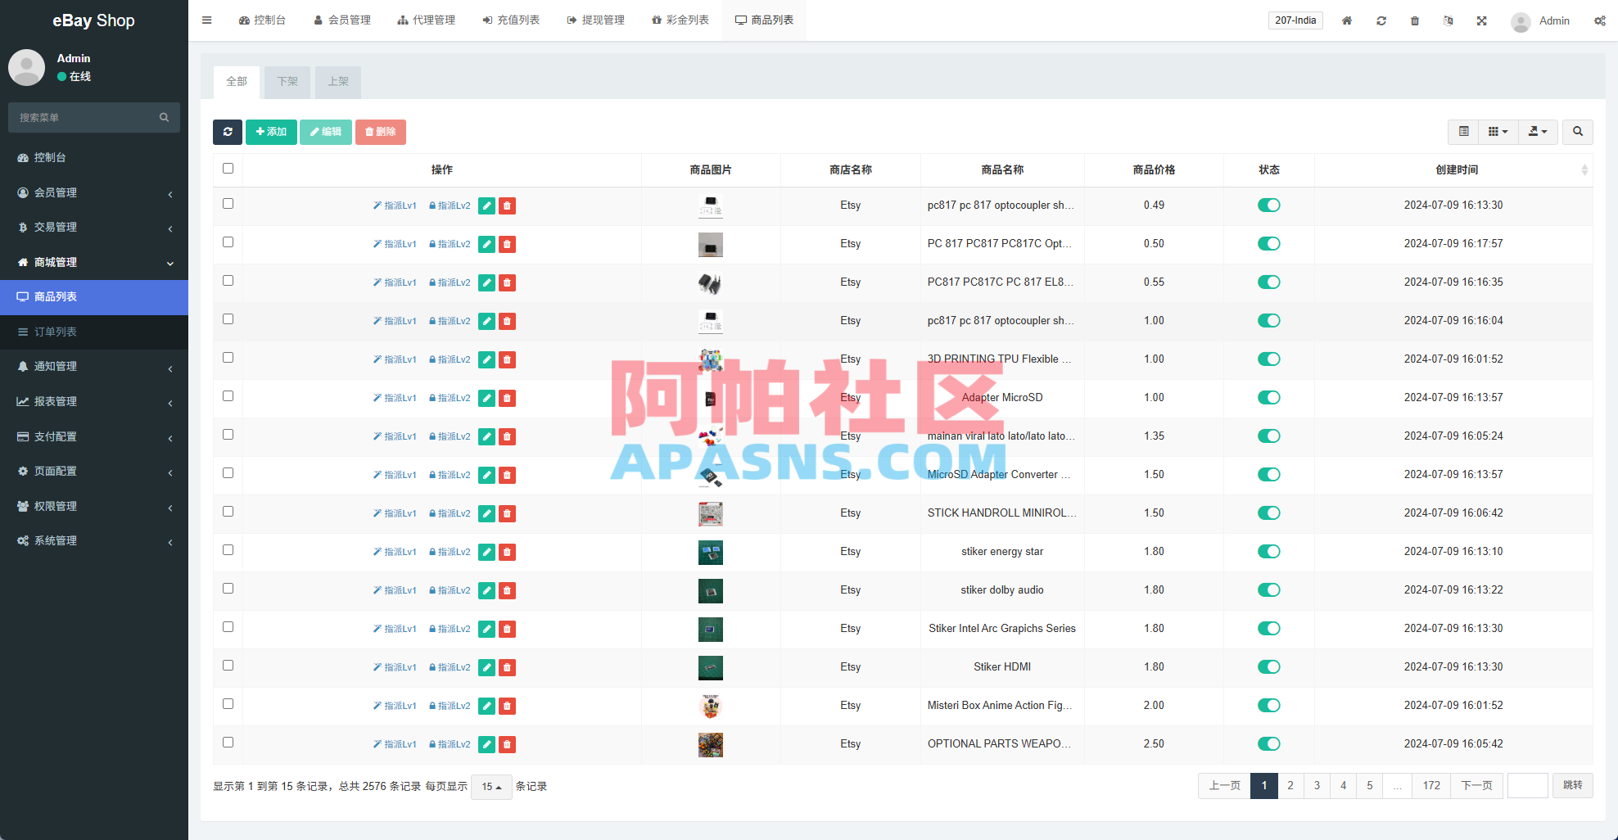Click the home icon in top bar
The image size is (1618, 840).
[x=1347, y=20]
